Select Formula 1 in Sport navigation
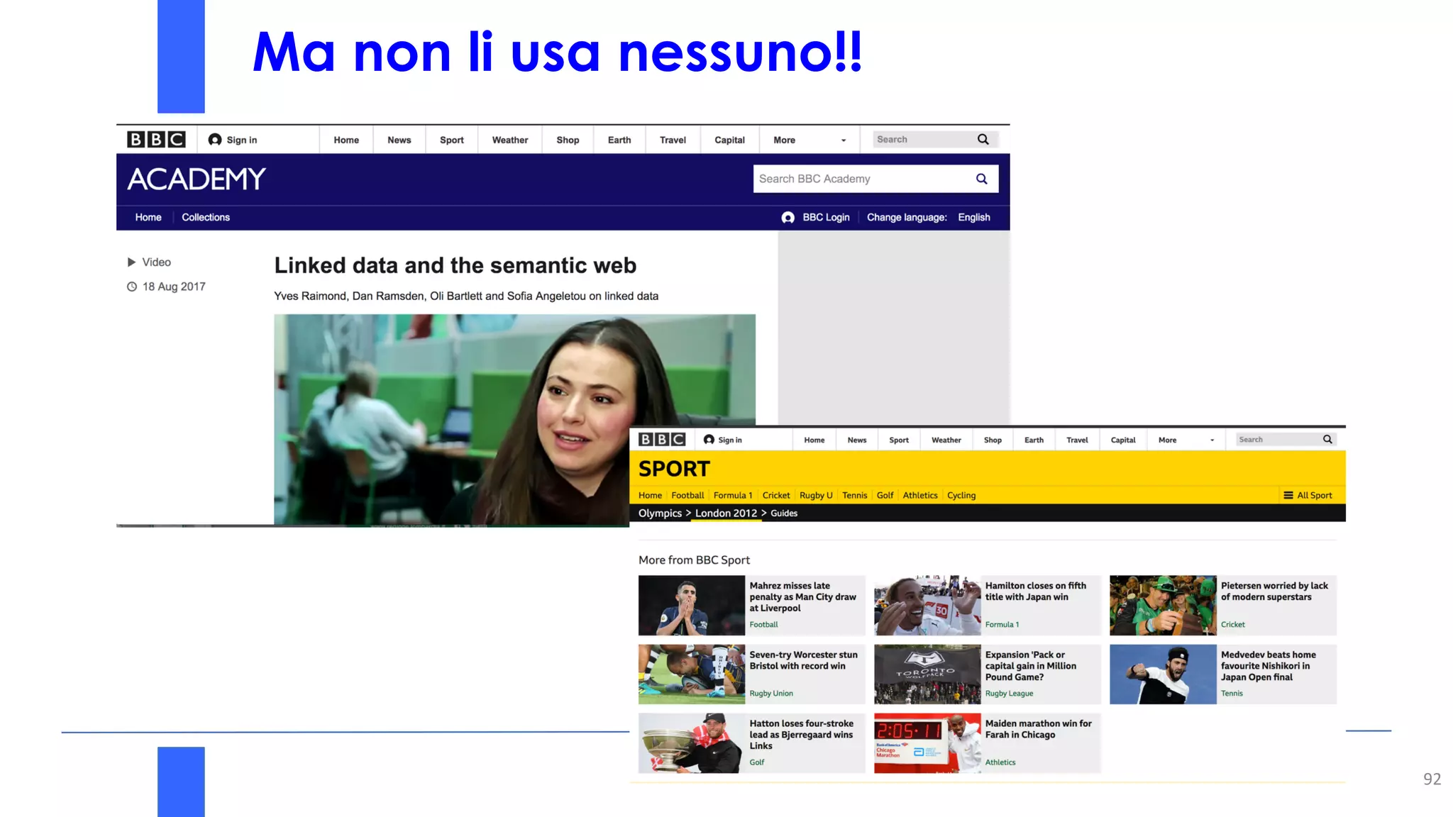The image size is (1453, 817). [733, 495]
